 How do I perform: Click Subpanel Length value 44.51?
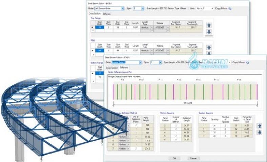187,133
